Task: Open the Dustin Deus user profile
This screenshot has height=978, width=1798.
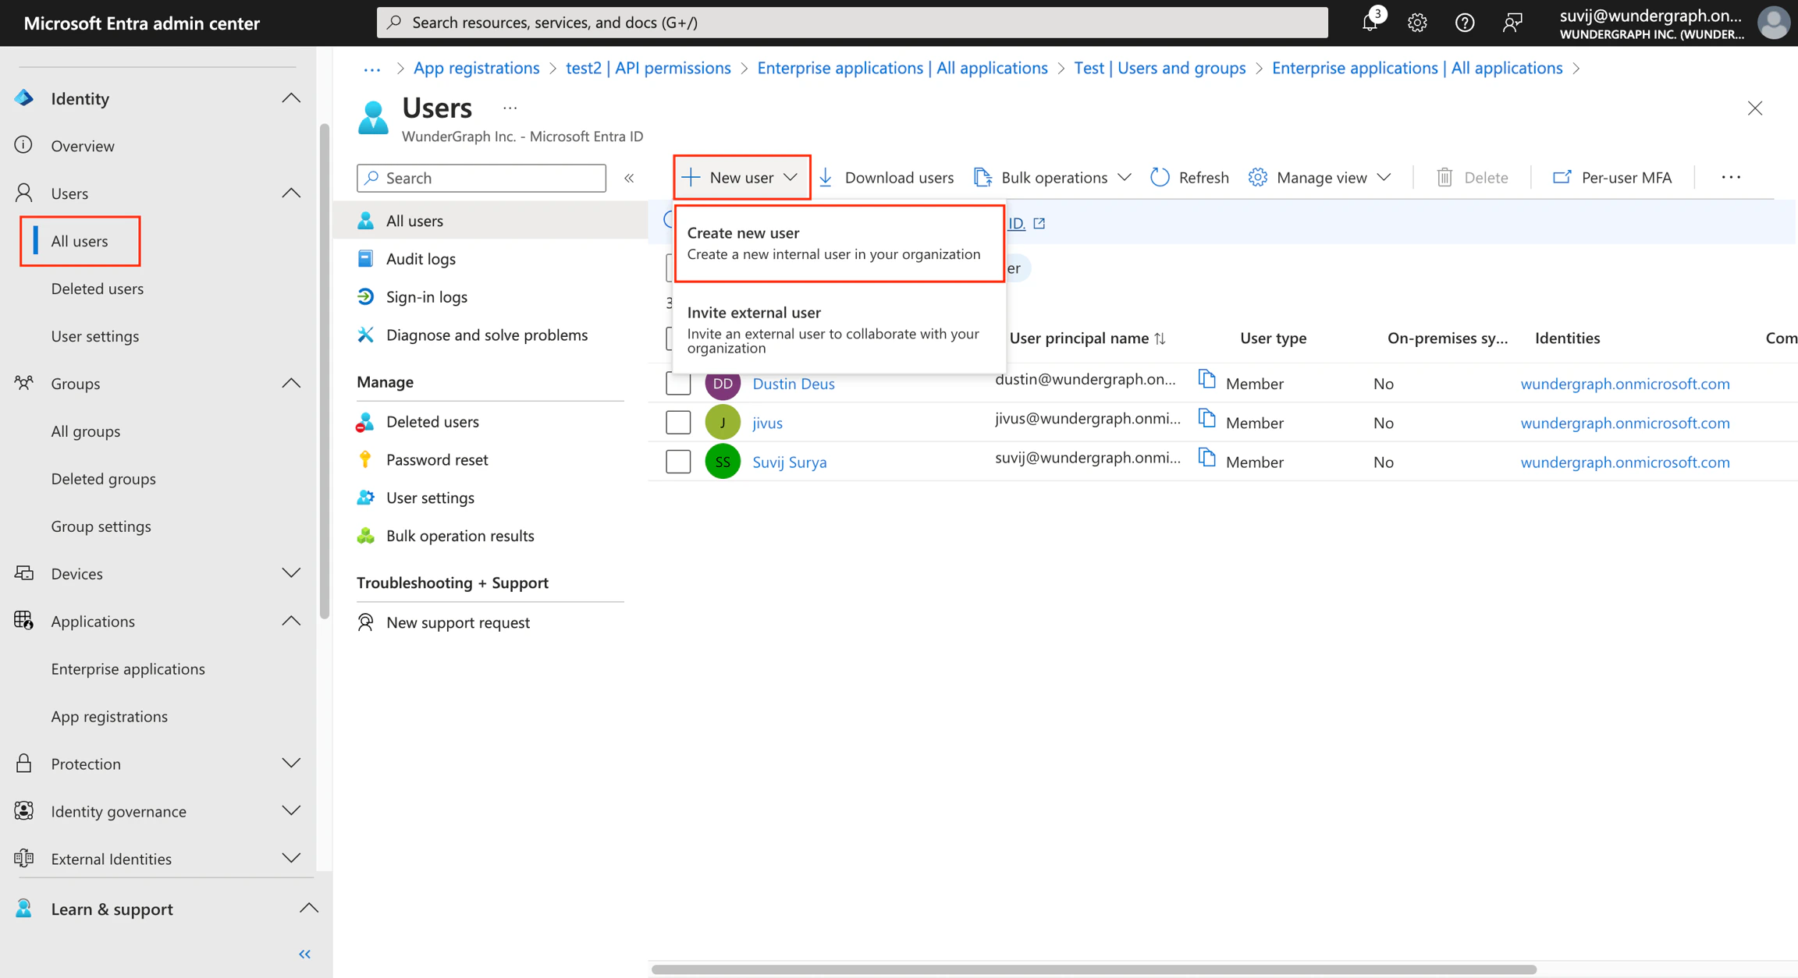Action: [793, 383]
